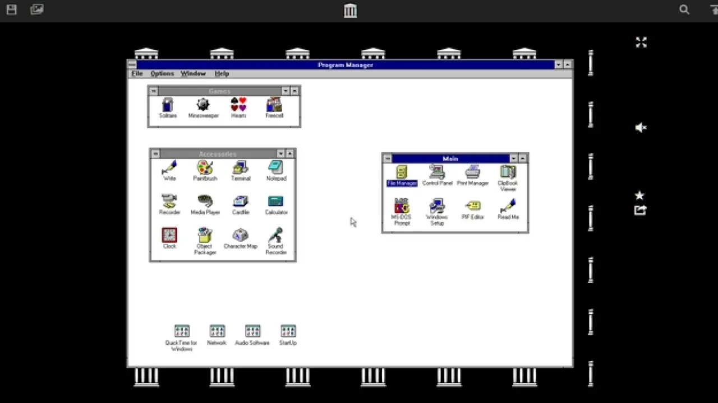This screenshot has height=403, width=718.
Task: Select the Paintbrush icon in Accessories
Action: tap(205, 168)
